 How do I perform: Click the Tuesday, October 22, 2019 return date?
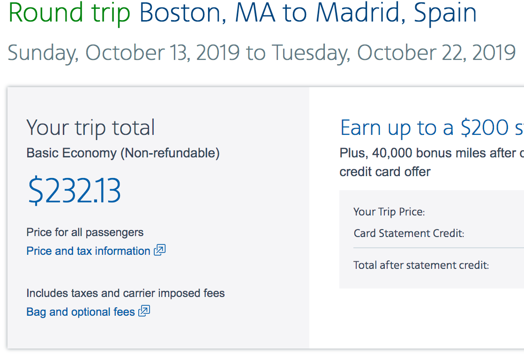[x=394, y=52]
